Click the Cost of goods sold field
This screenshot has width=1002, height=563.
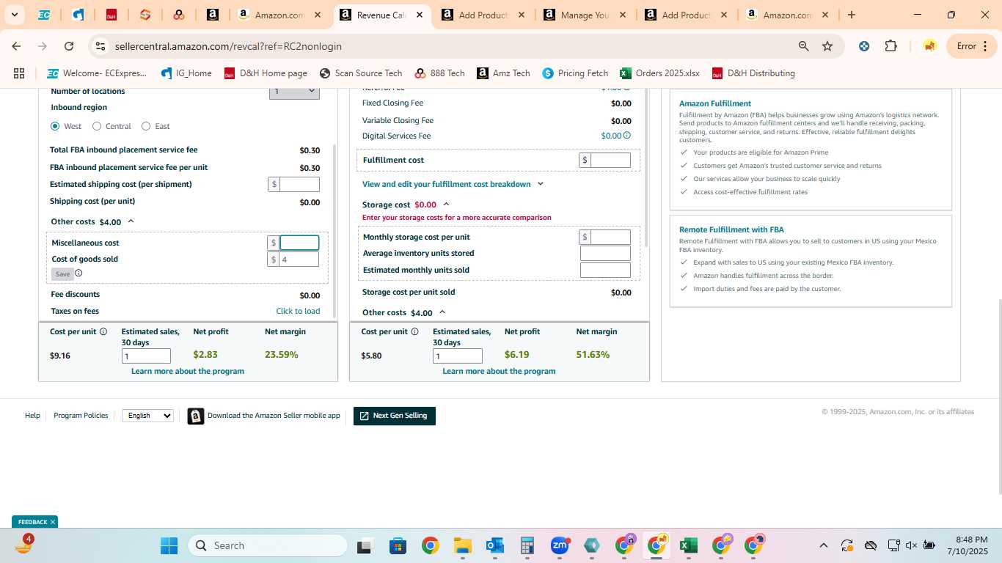pos(299,260)
